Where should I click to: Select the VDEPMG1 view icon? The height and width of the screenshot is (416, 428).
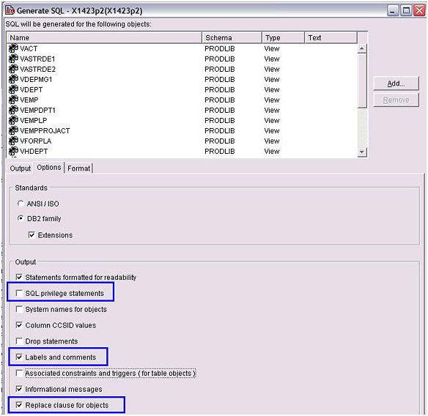click(x=13, y=79)
